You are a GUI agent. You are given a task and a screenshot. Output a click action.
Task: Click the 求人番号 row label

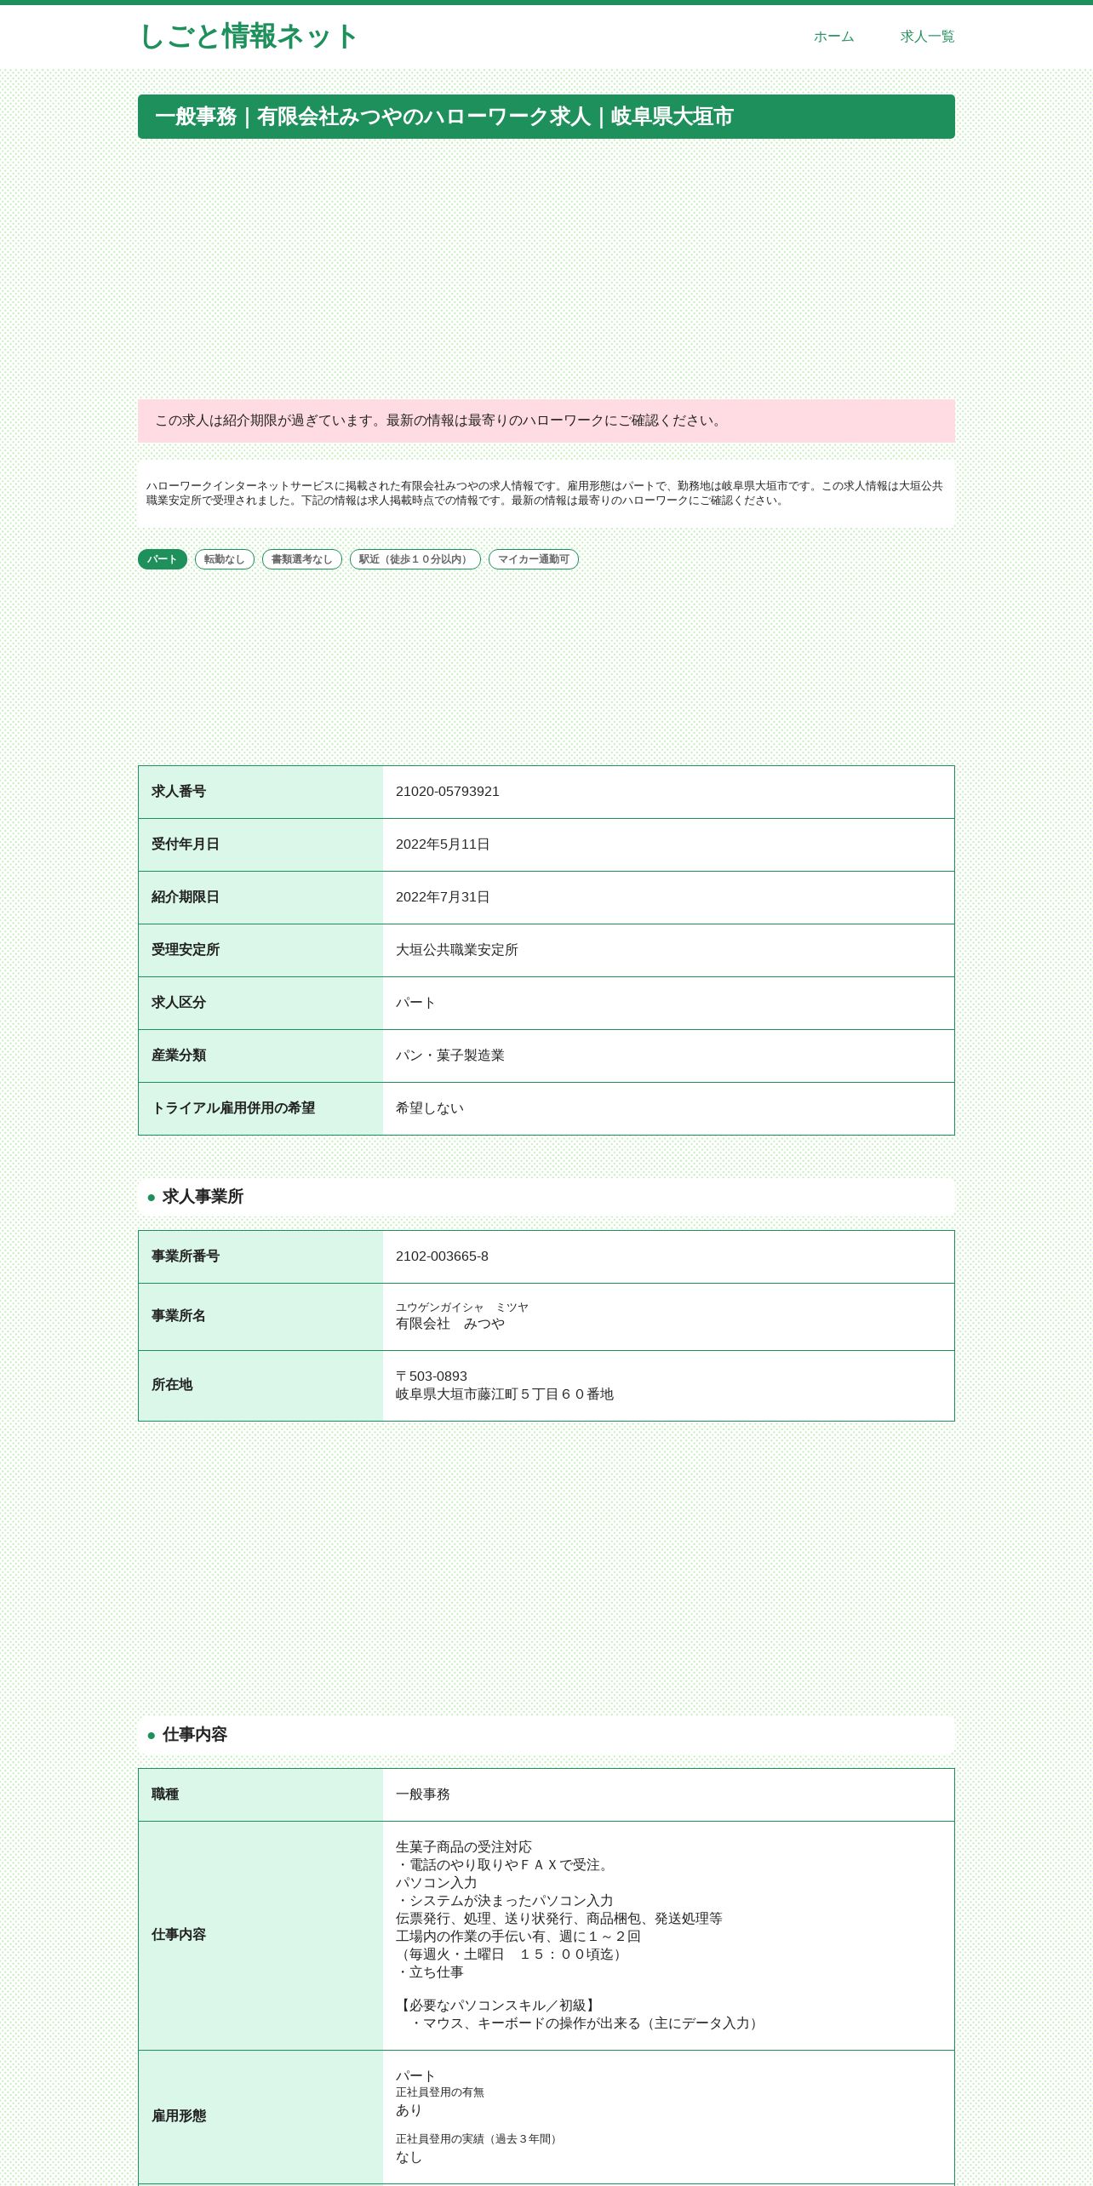point(179,792)
